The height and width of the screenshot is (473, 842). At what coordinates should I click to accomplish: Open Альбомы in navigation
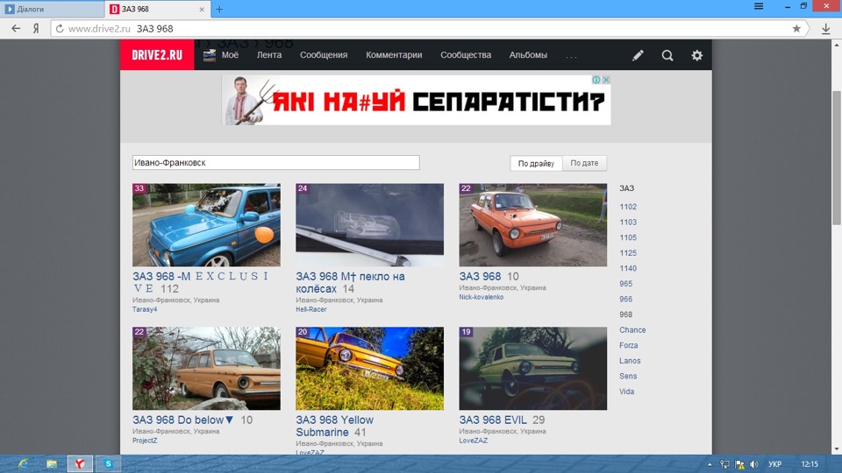coord(528,54)
